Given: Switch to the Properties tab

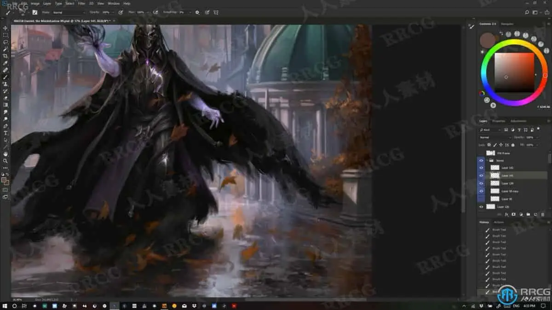Looking at the screenshot, I should click(x=499, y=121).
